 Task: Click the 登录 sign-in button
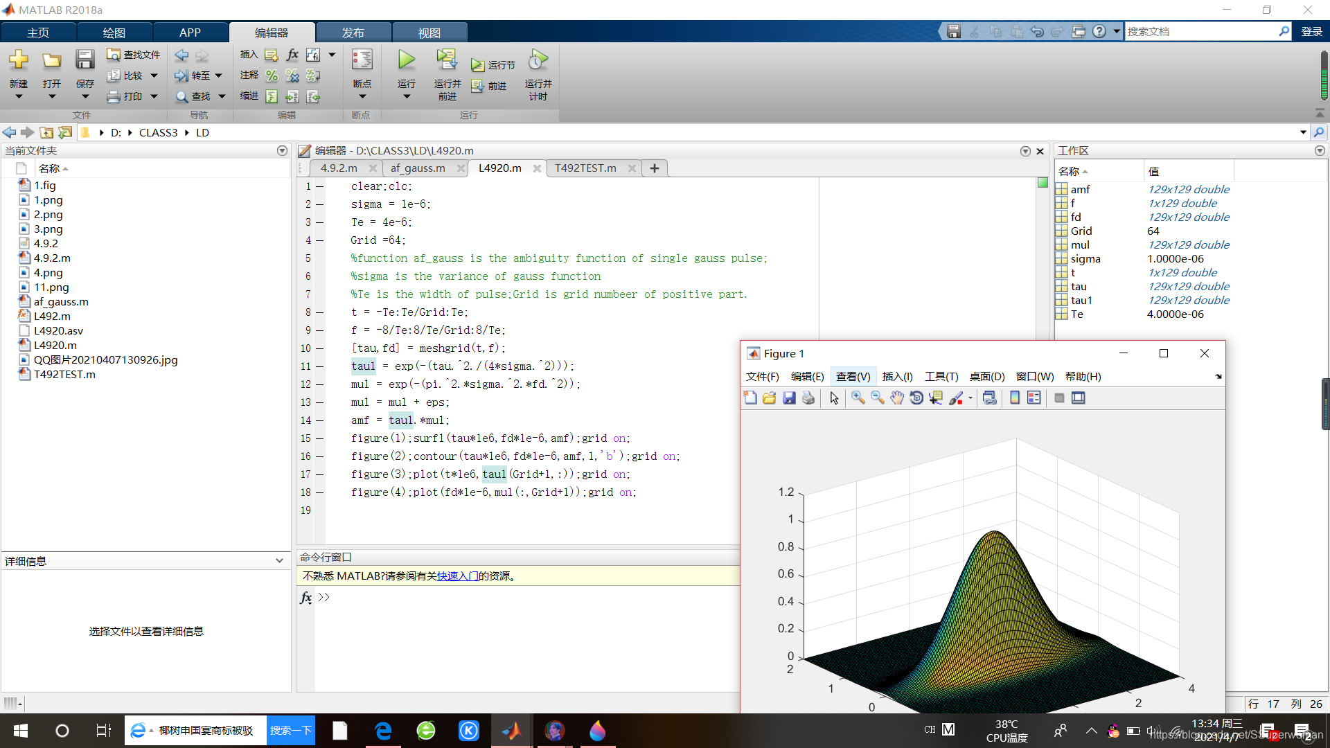pyautogui.click(x=1311, y=32)
